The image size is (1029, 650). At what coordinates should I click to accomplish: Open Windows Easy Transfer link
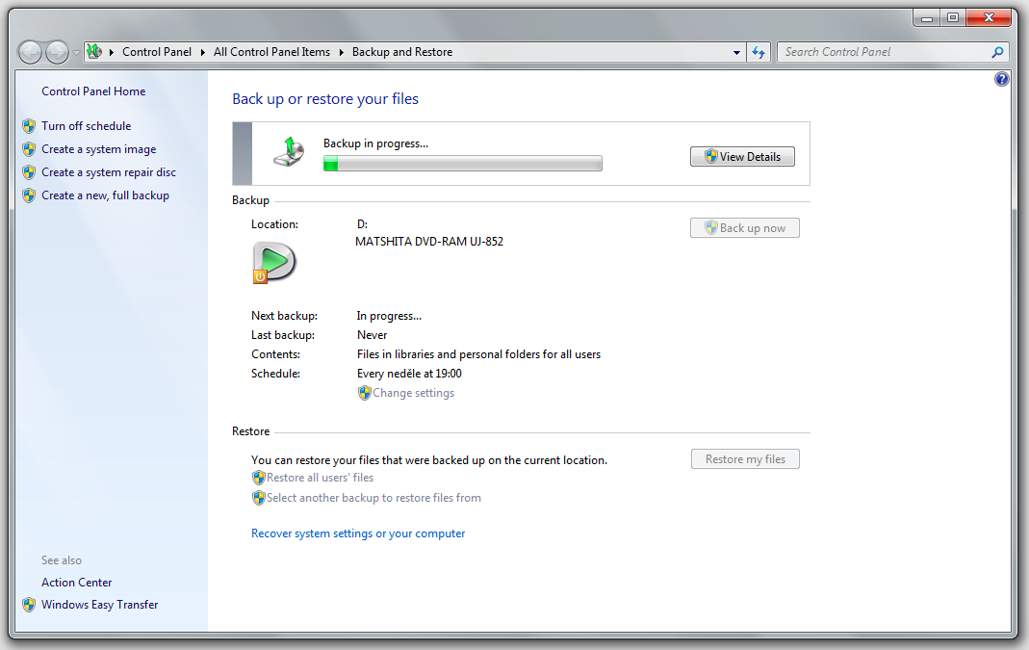pos(100,605)
